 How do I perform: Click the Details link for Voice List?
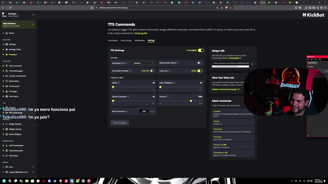coord(194,71)
